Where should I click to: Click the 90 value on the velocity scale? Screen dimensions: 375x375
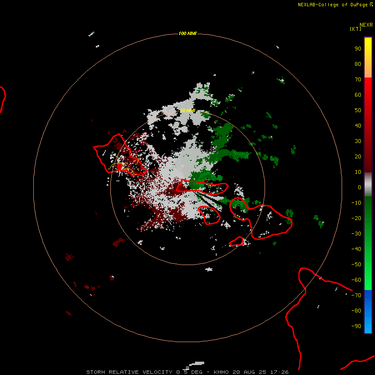coord(358,49)
